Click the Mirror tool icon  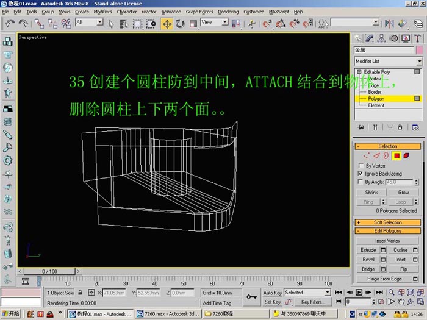pos(389,24)
